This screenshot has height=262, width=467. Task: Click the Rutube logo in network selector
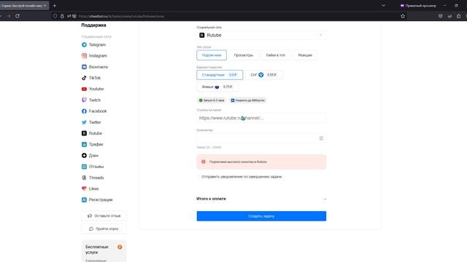[201, 35]
